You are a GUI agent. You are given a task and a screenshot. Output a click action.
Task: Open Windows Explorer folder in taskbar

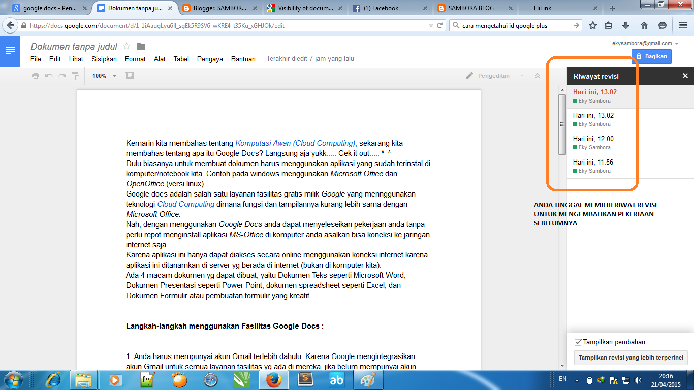point(83,379)
